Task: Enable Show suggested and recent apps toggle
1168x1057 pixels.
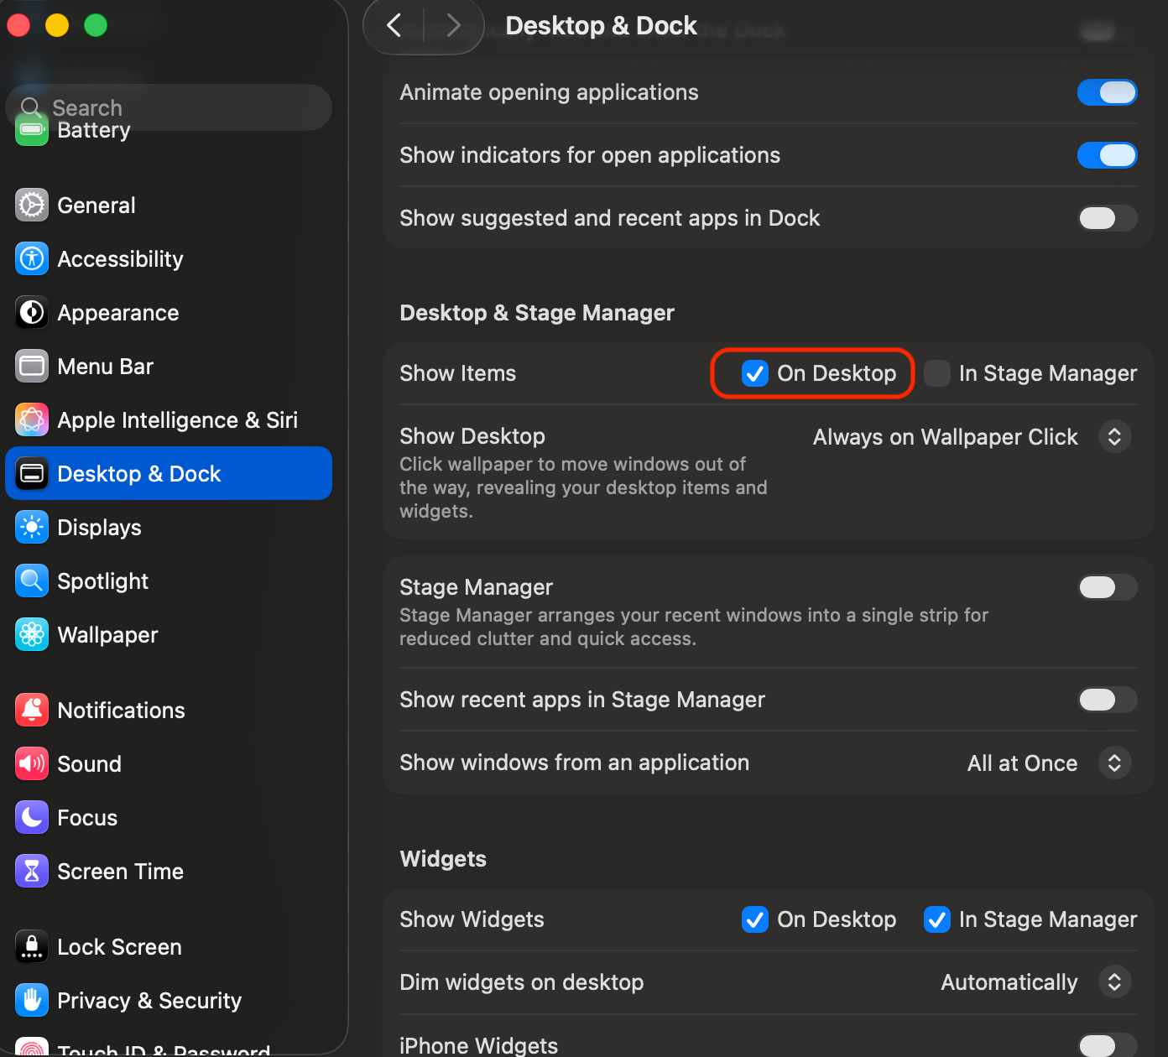Action: [x=1107, y=218]
